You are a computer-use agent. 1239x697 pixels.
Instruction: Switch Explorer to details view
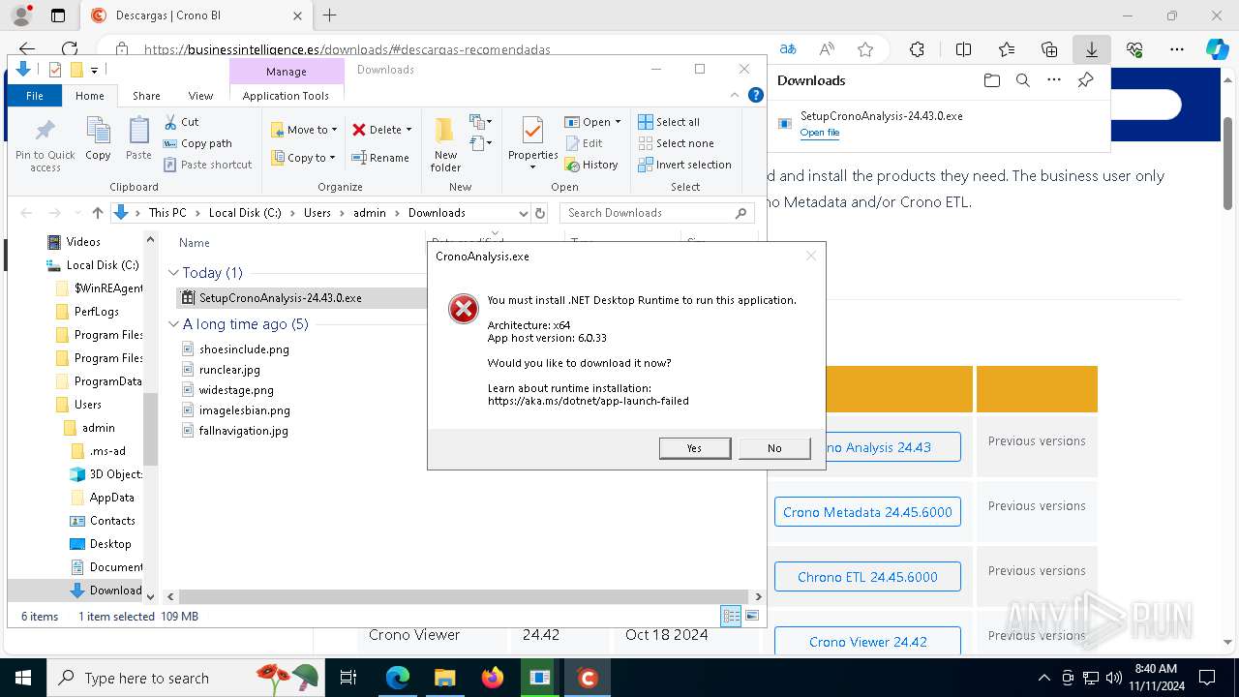click(x=731, y=616)
